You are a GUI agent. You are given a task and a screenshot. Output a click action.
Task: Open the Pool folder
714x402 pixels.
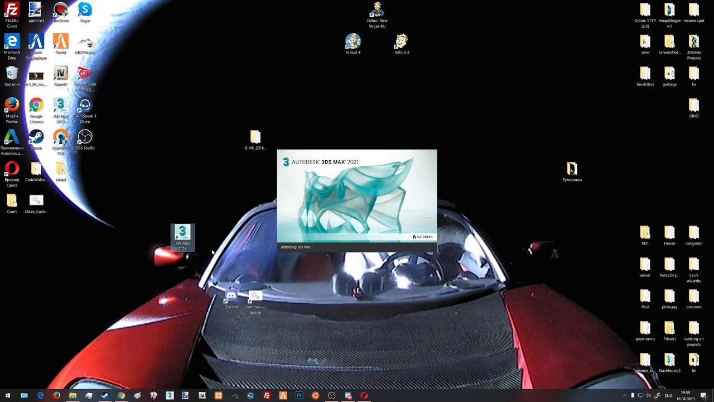click(x=645, y=299)
